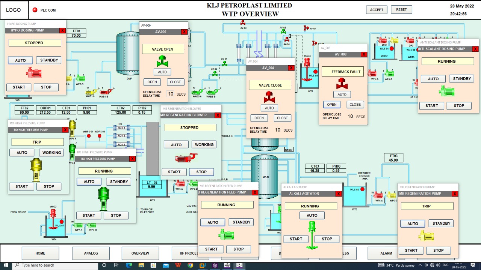Screen dimensions: 481x270
Task: Set Anti Scalant Dosing Pump to STANDBY
Action: (x=462, y=79)
